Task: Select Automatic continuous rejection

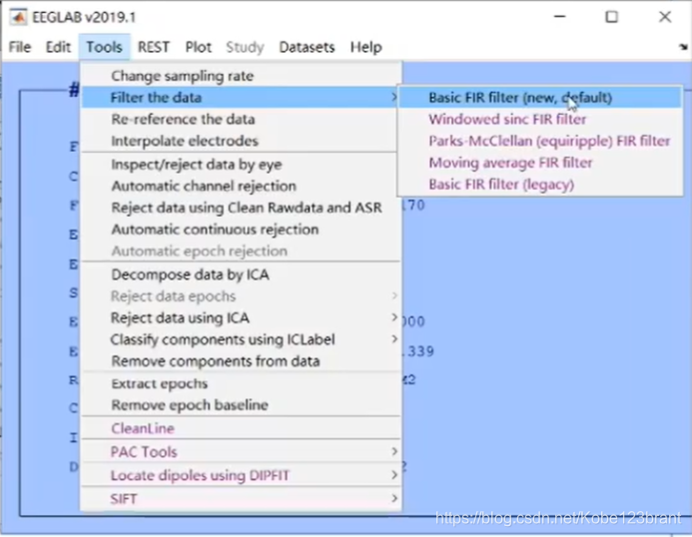Action: click(241, 230)
